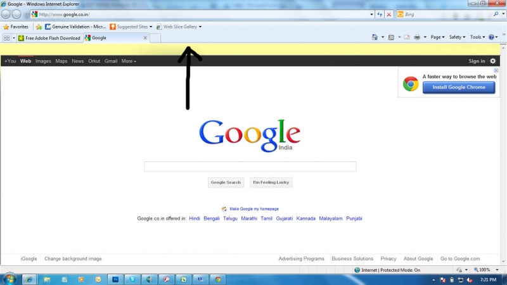
Task: Open the Safety dropdown menu
Action: pyautogui.click(x=457, y=37)
